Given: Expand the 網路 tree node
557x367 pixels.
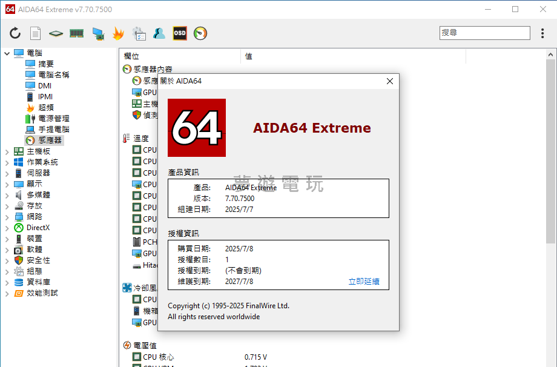Looking at the screenshot, I should click(7, 217).
